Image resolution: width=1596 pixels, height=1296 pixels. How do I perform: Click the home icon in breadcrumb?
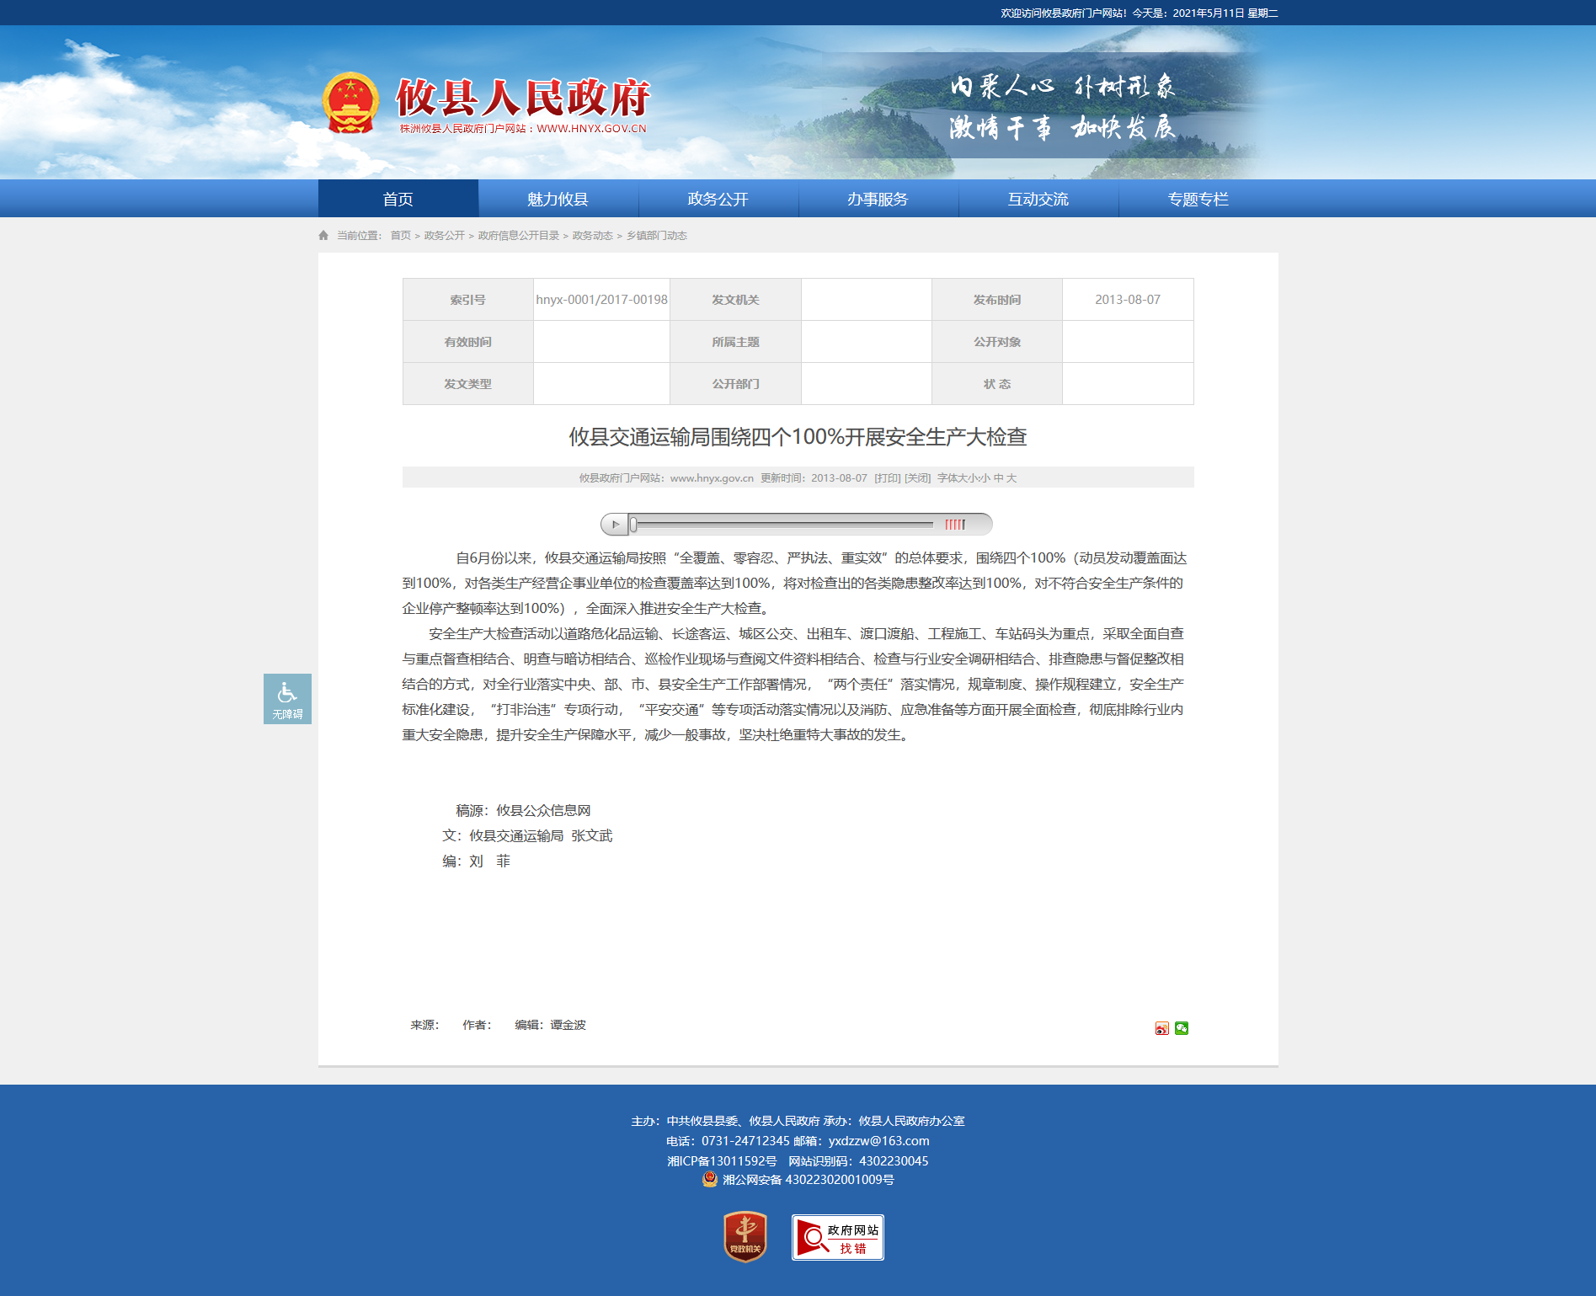point(323,236)
